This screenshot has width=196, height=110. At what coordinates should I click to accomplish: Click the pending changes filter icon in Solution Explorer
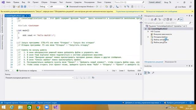coord(160,19)
